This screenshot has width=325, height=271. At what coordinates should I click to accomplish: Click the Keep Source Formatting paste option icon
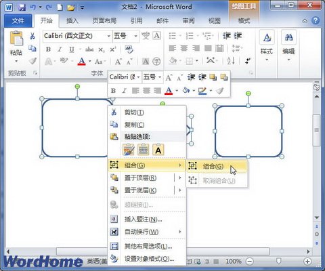[129, 150]
